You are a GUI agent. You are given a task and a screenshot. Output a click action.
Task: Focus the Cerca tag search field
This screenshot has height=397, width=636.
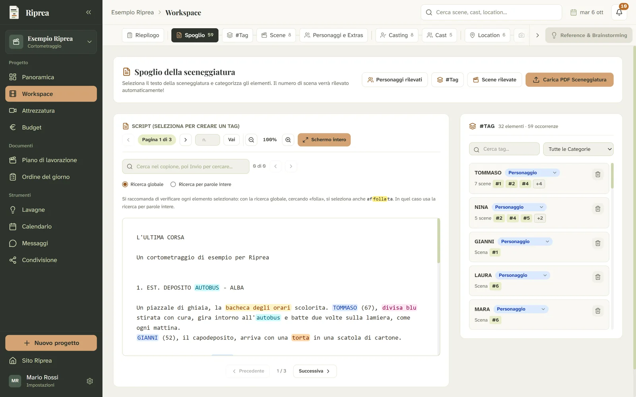tap(504, 149)
